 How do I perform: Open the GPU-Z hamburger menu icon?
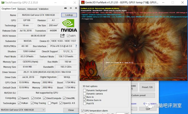[x=76, y=8]
